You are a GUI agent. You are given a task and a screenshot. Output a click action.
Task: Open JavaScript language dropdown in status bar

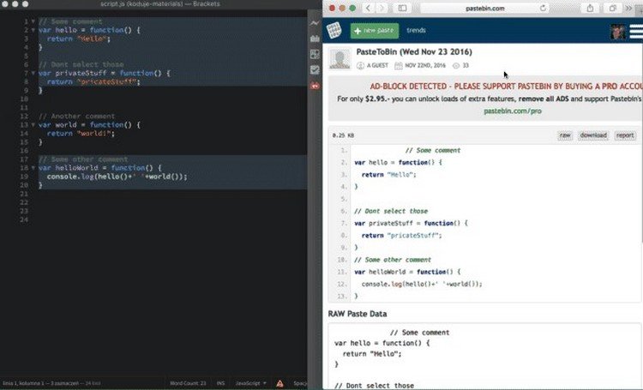[x=251, y=383]
